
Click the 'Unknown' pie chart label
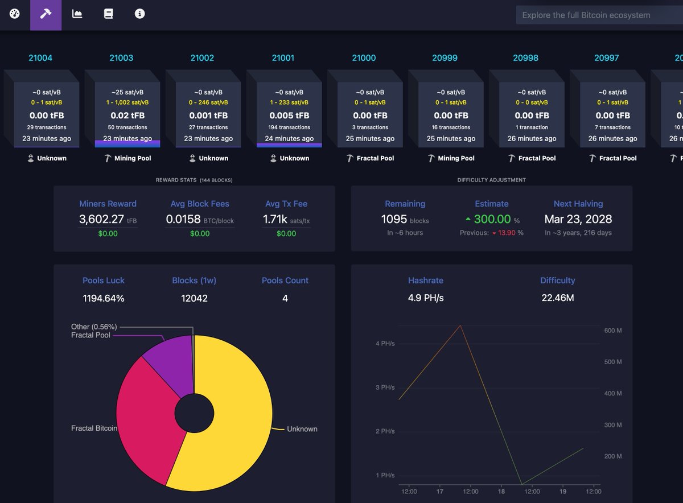[302, 429]
